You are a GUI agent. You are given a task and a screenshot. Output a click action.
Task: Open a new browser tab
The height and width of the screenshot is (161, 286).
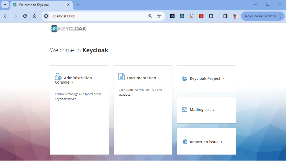pos(78,5)
